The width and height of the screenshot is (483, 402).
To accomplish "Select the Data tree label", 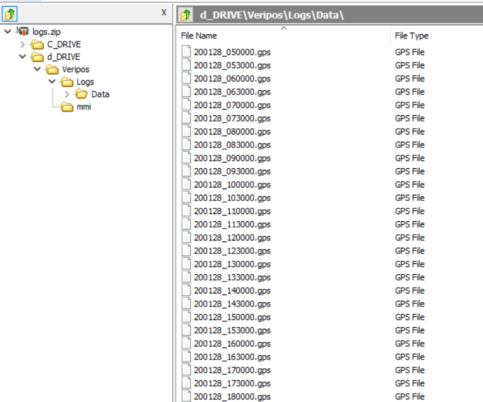I will point(101,95).
